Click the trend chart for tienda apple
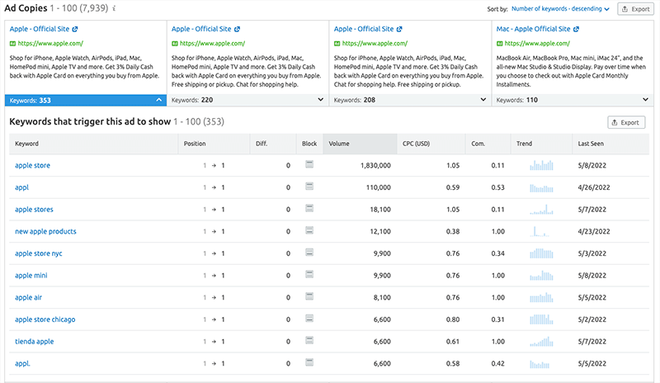This screenshot has height=383, width=660. pyautogui.click(x=541, y=341)
